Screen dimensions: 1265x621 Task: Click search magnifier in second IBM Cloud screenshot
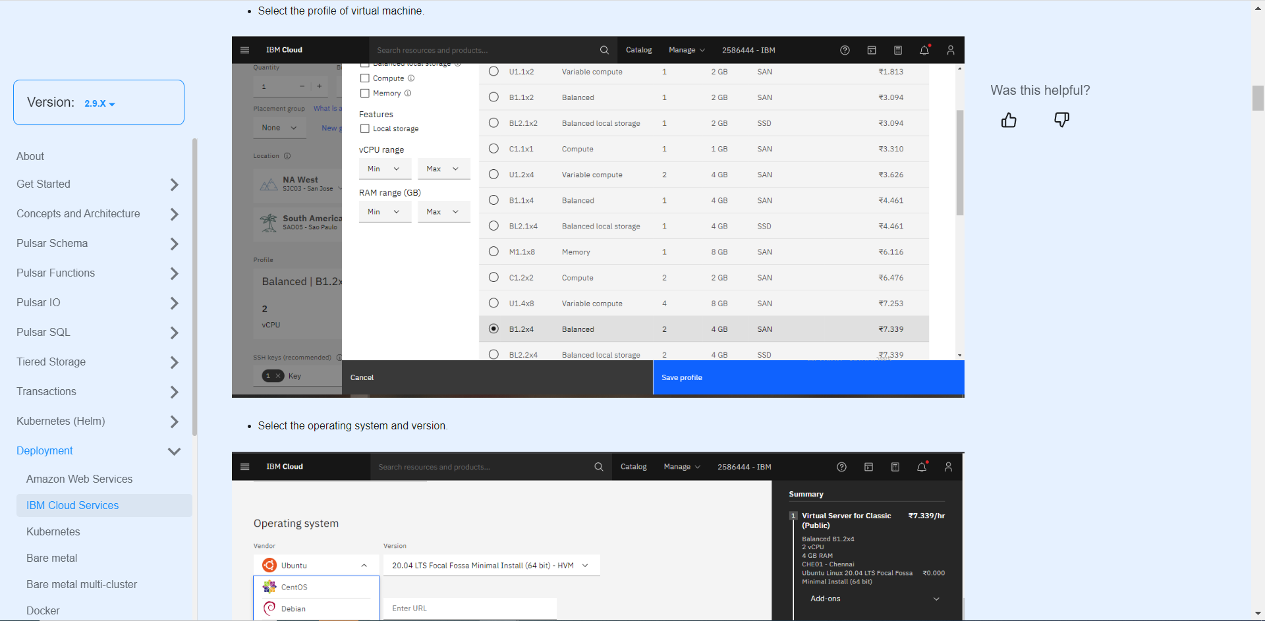[x=599, y=467]
